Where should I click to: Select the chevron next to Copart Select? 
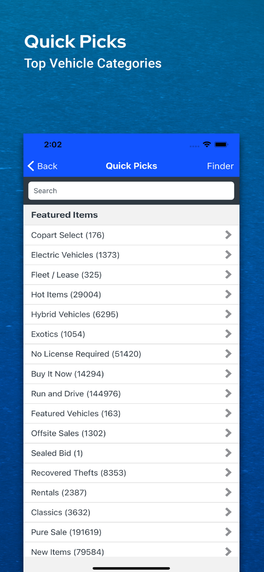pos(228,235)
